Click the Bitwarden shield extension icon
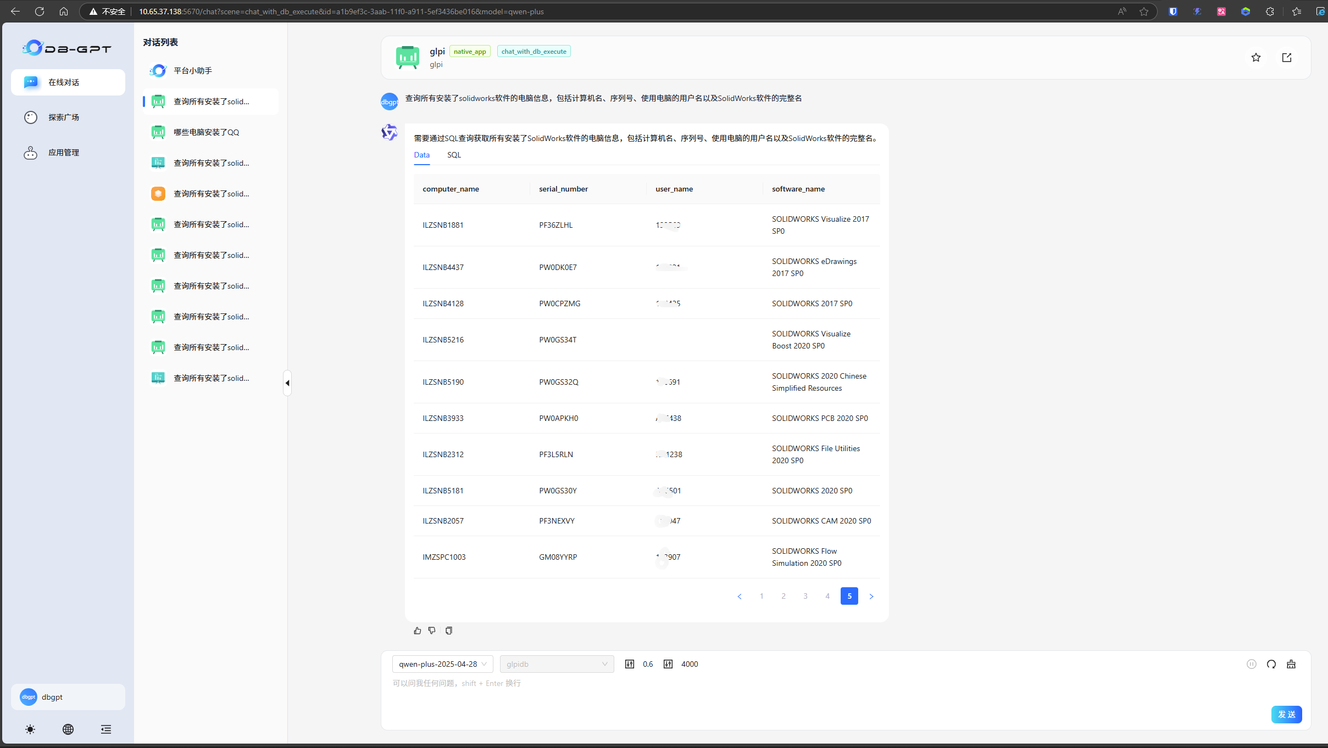The width and height of the screenshot is (1328, 748). (1173, 11)
